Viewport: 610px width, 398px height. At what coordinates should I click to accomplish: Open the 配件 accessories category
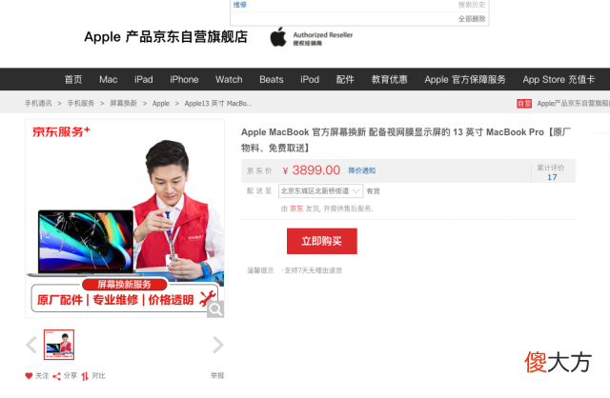pyautogui.click(x=345, y=80)
